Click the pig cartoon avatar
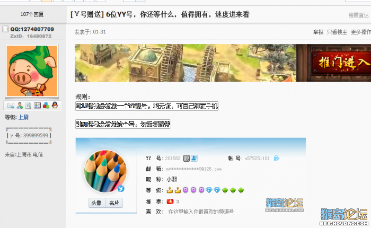371x228 pixels. click(x=32, y=71)
